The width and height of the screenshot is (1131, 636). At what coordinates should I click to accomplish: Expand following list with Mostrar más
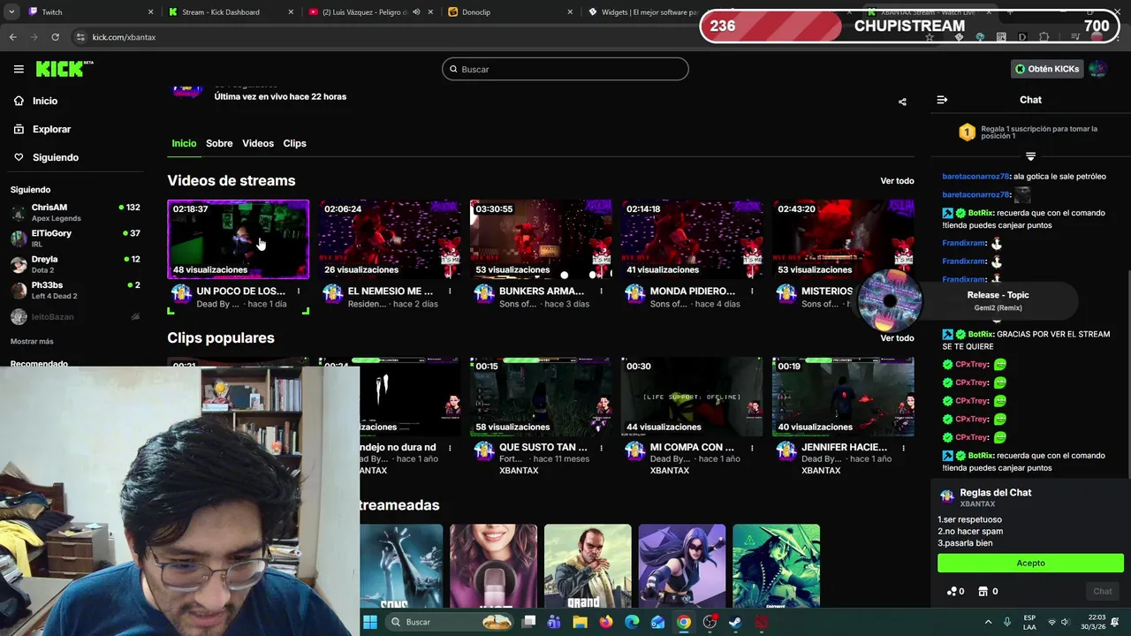tap(32, 341)
